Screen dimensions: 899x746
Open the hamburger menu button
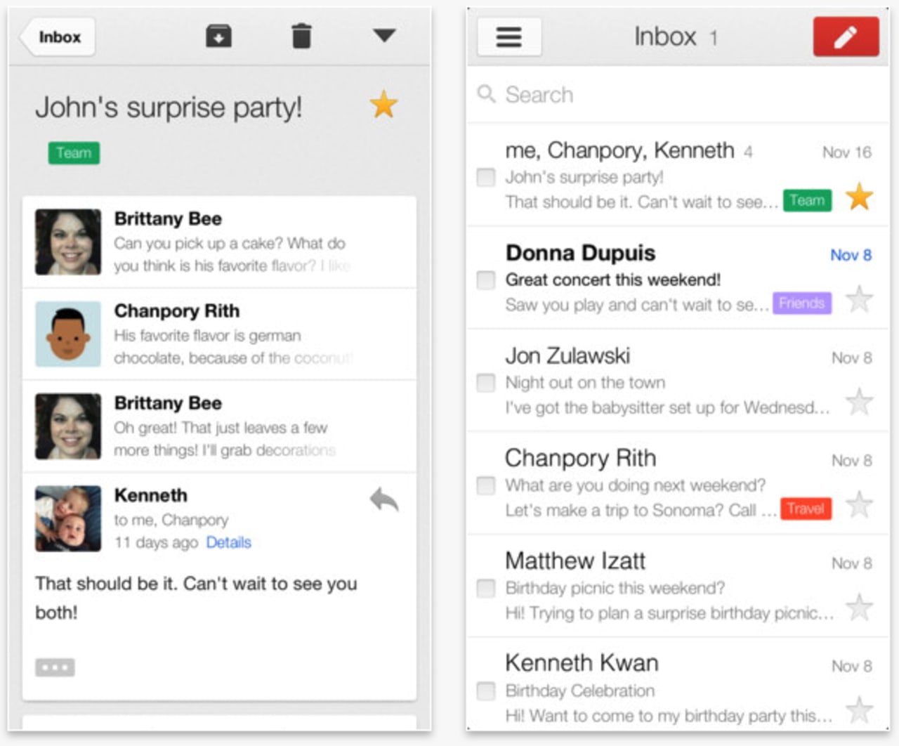[x=509, y=37]
